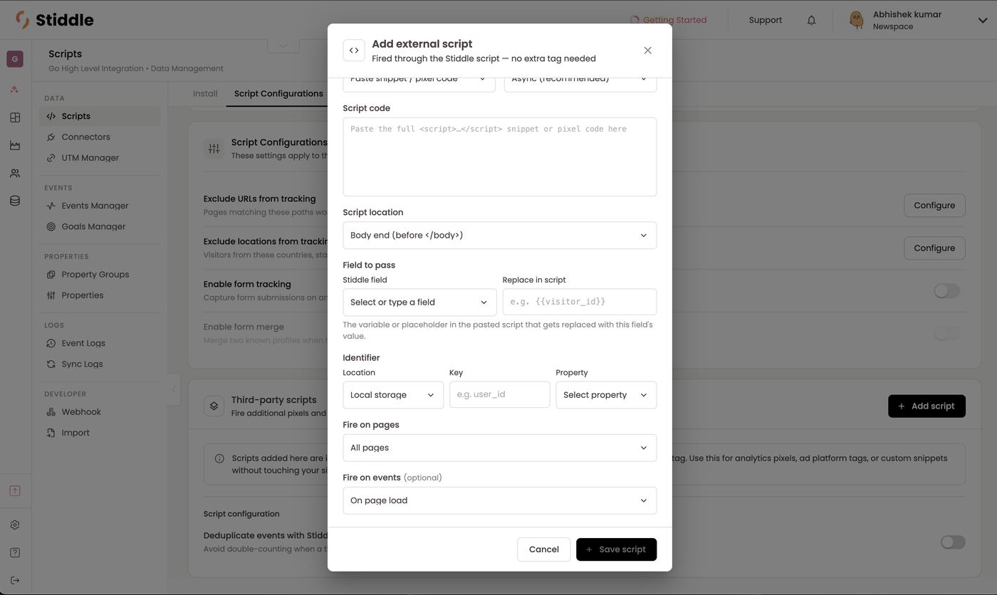Expand the Fire on events dropdown

(x=499, y=500)
